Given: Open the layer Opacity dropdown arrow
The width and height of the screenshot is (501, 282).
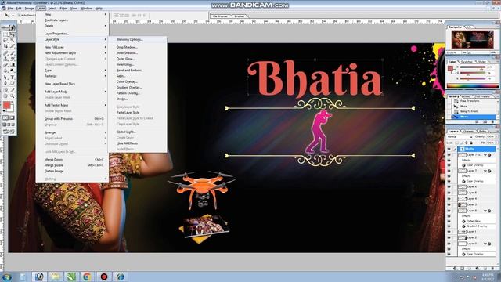Looking at the screenshot, I should [x=496, y=137].
